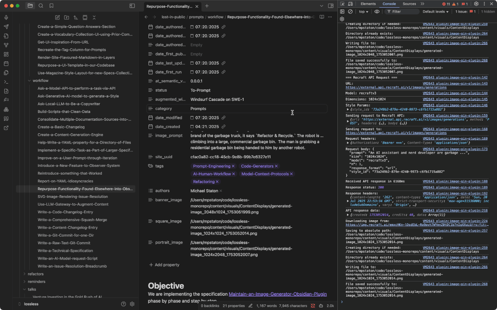Click the console Filter input field
This screenshot has width=497, height=310.
[402, 12]
